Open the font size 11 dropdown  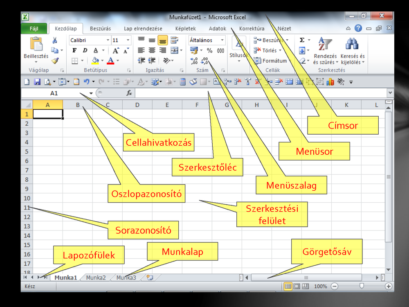pos(128,40)
